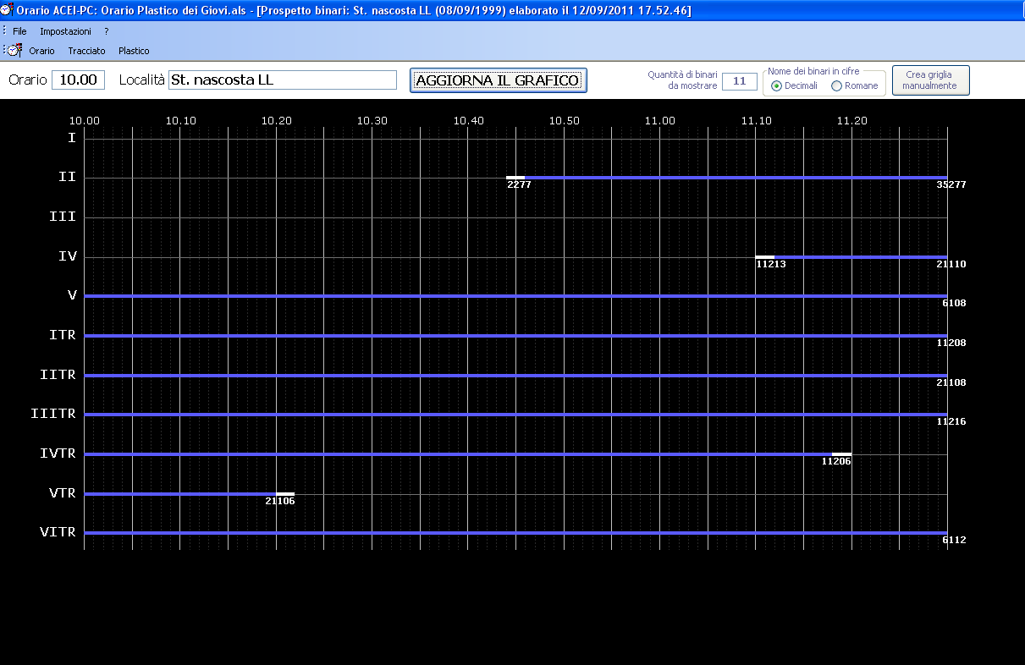Click the Orario time input field
Image resolution: width=1025 pixels, height=665 pixels.
click(x=79, y=80)
